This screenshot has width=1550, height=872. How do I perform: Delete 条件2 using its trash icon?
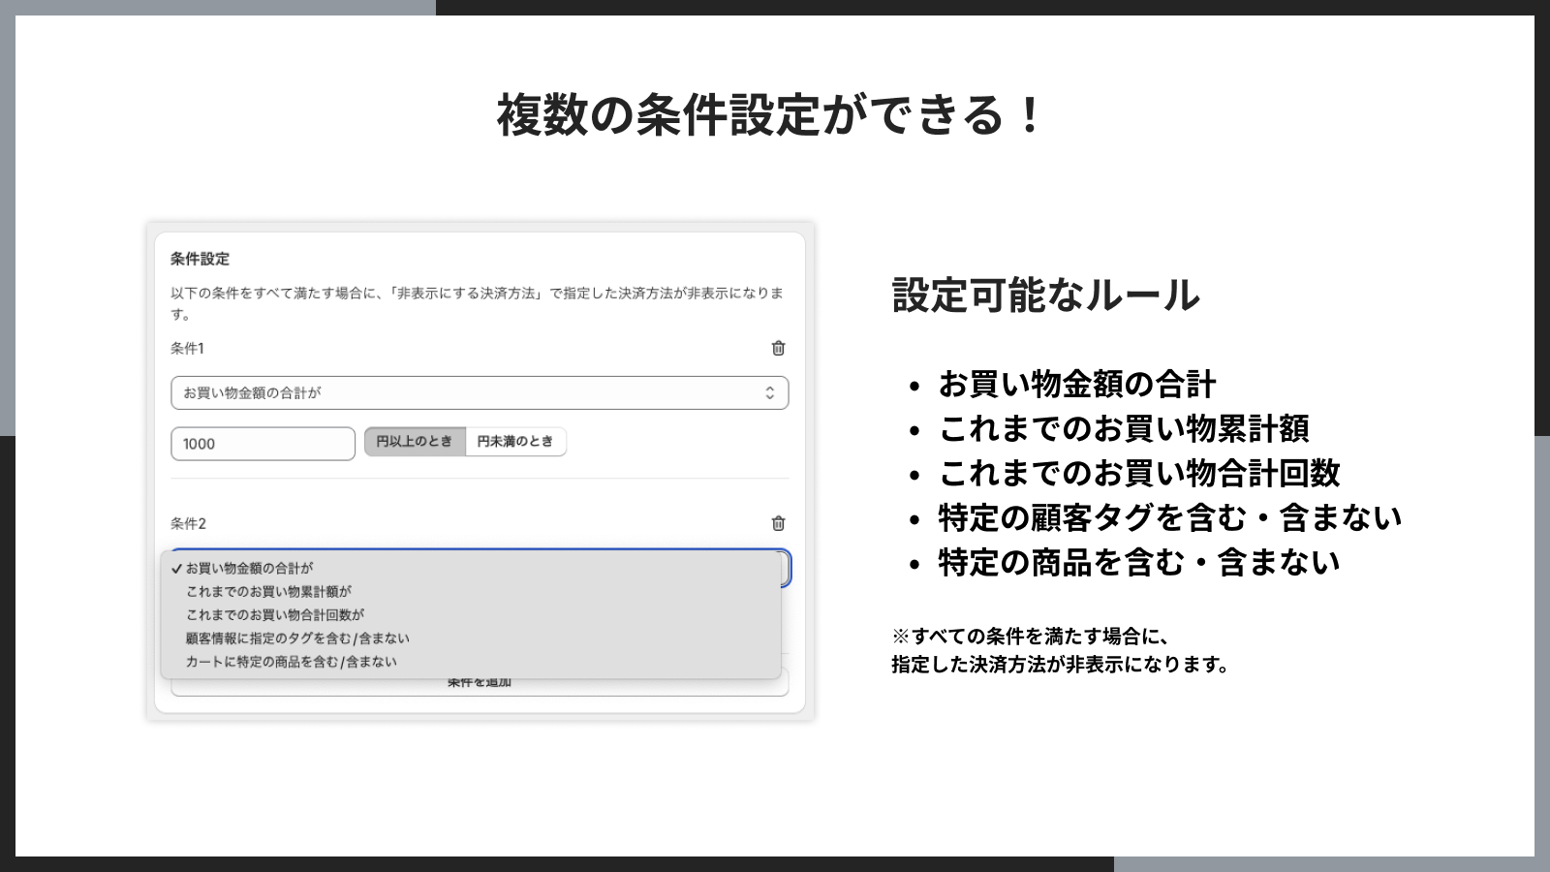click(778, 522)
